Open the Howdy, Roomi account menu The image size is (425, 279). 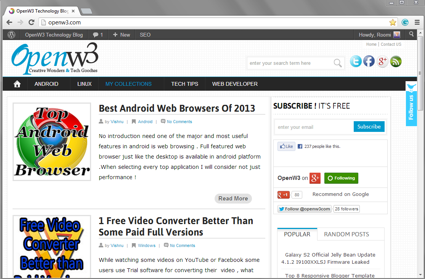380,35
